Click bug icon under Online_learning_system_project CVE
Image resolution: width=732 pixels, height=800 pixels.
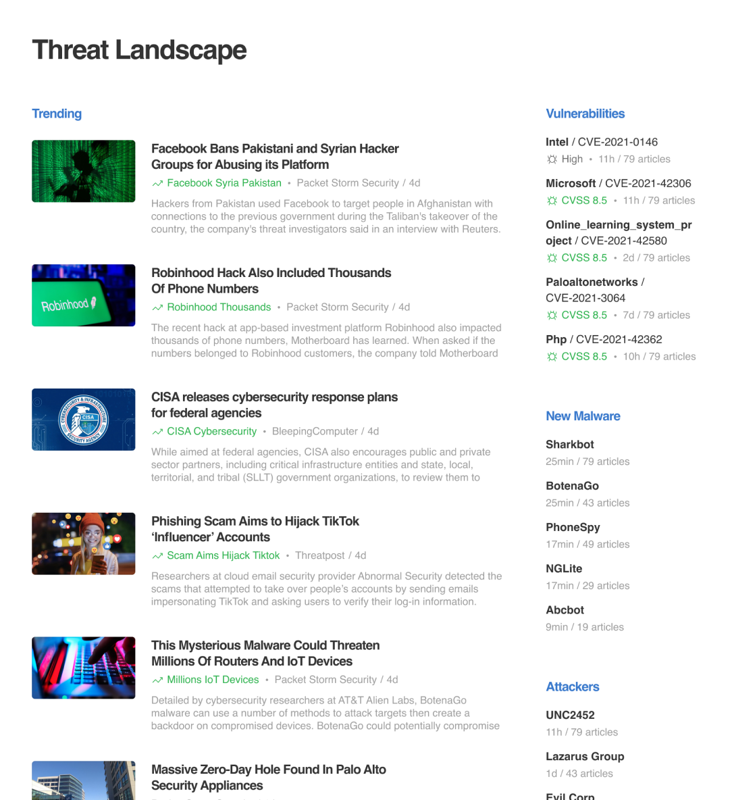tap(552, 257)
